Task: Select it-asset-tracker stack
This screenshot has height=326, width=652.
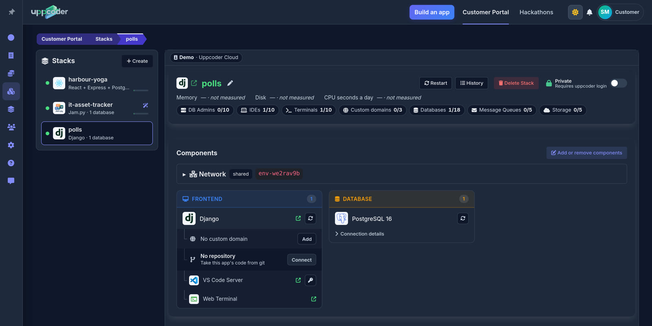Action: (97, 108)
